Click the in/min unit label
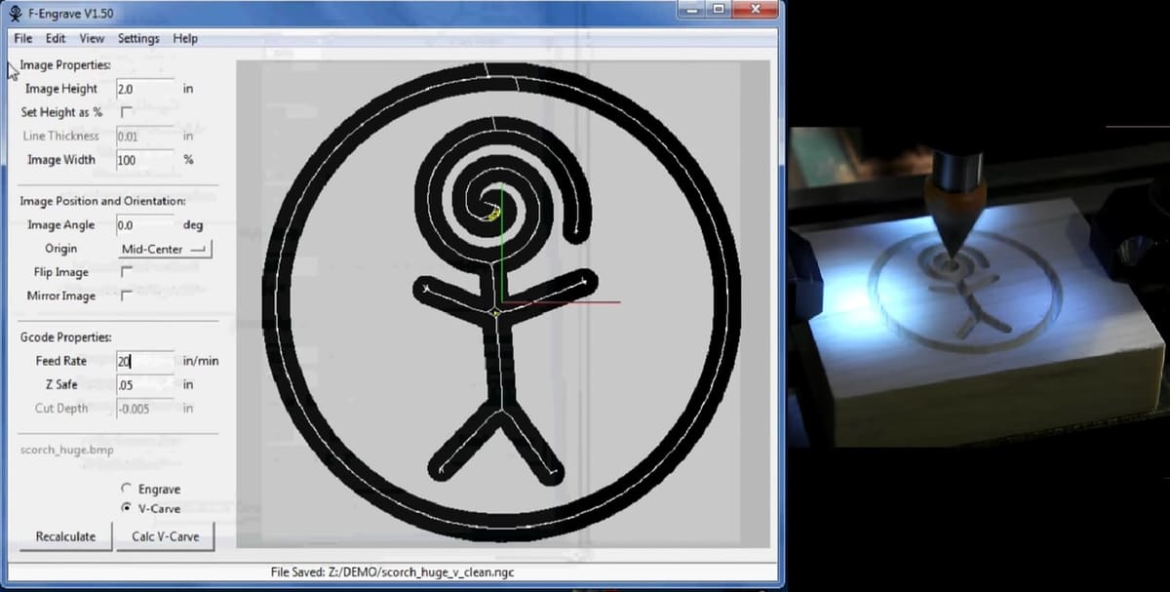1170x592 pixels. point(201,361)
